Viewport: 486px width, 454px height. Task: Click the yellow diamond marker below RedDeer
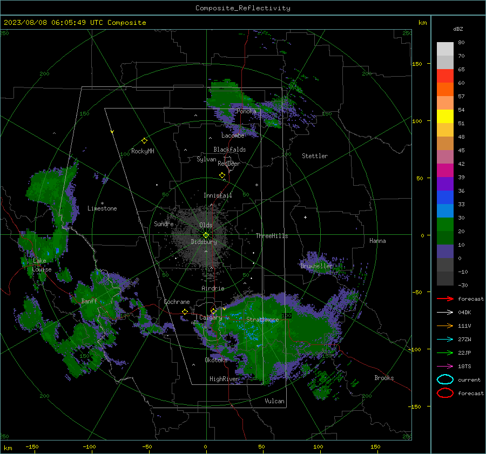click(222, 175)
